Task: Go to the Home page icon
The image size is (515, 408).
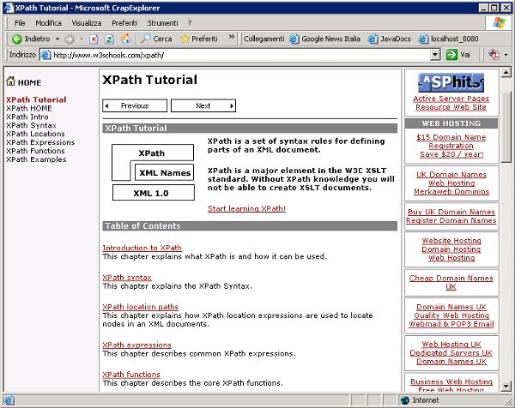Action: [x=126, y=39]
